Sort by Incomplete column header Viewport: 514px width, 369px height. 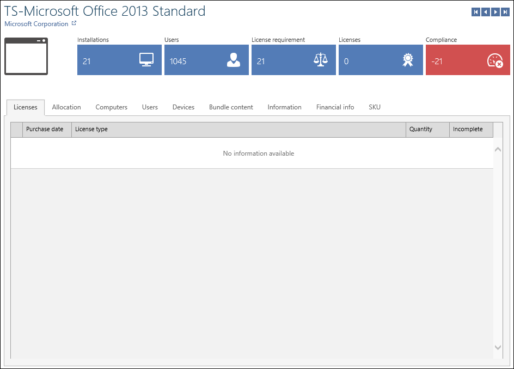coord(471,130)
